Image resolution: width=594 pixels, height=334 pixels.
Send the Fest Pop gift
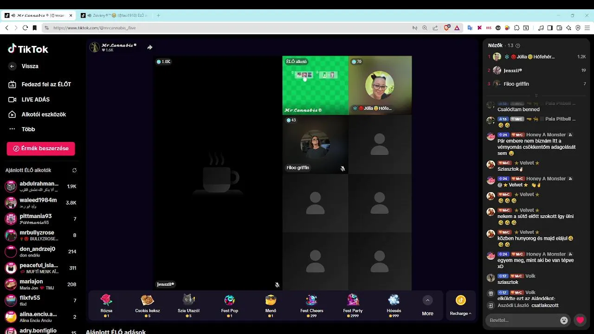tap(230, 305)
